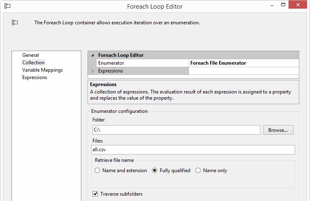Select the General page in the left pane

(31, 55)
